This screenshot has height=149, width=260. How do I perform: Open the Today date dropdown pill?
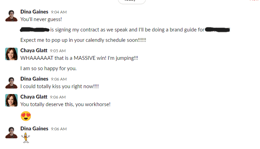click(x=132, y=1)
